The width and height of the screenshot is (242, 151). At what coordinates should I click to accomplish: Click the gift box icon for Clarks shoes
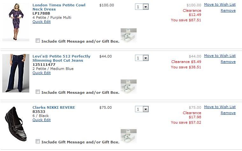(x=128, y=136)
